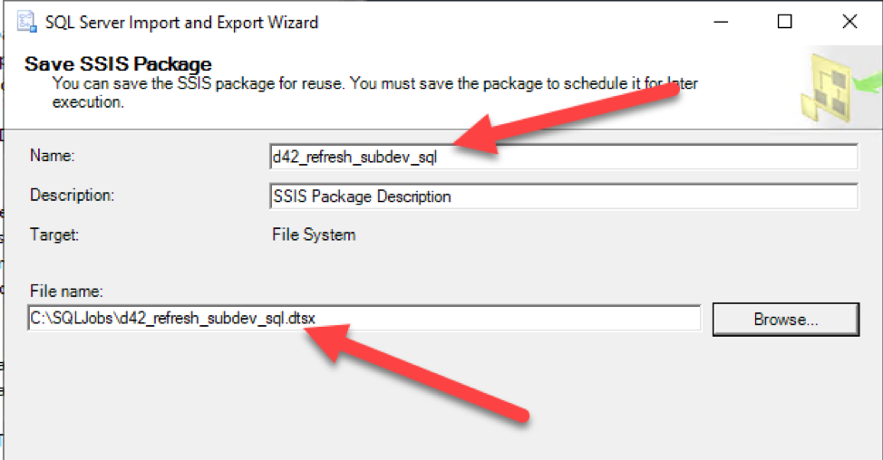Click the "Name:" label
883x460 pixels.
pos(52,156)
